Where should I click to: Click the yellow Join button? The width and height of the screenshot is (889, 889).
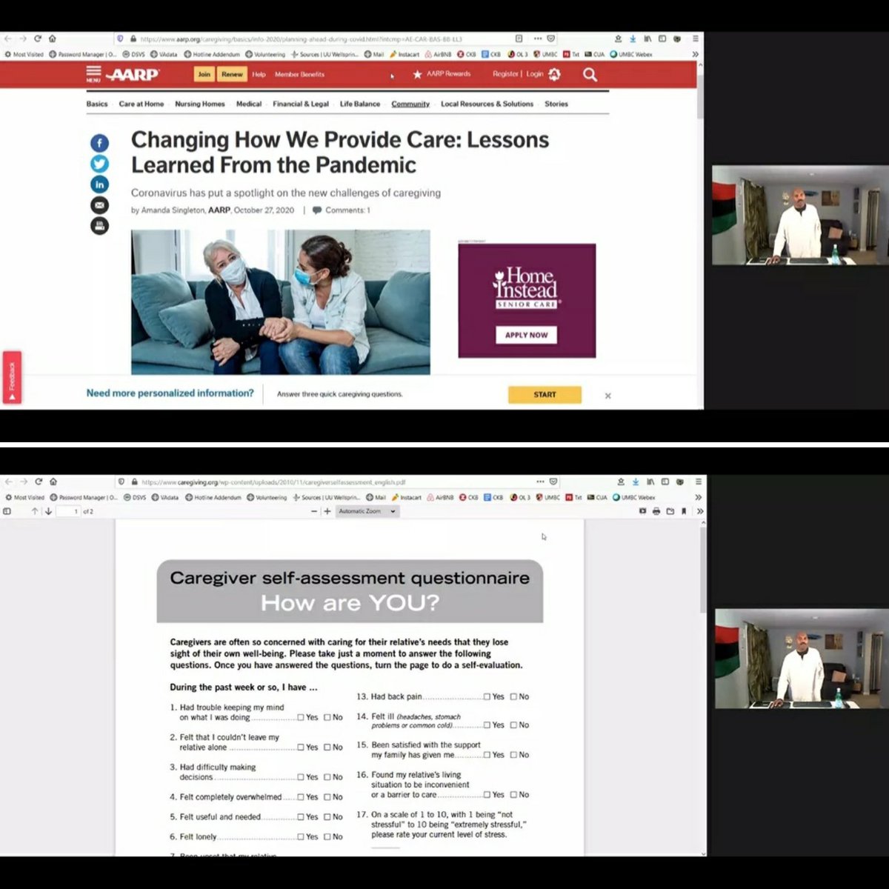[204, 74]
